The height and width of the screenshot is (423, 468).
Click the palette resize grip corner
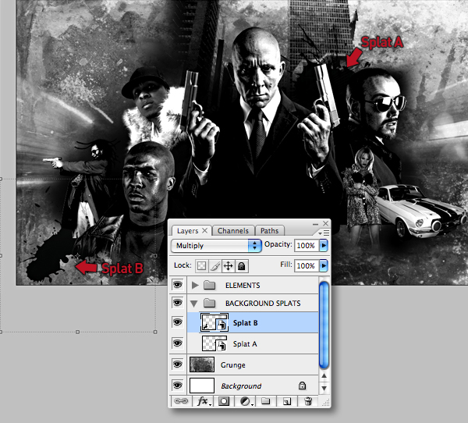pos(326,403)
